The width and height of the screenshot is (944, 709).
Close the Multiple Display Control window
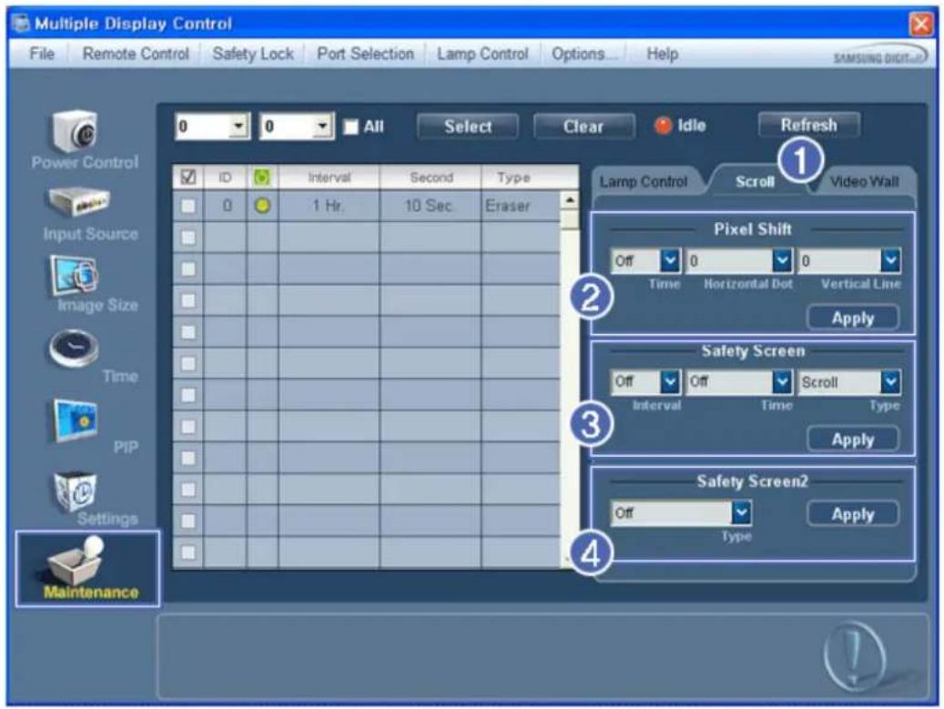921,24
